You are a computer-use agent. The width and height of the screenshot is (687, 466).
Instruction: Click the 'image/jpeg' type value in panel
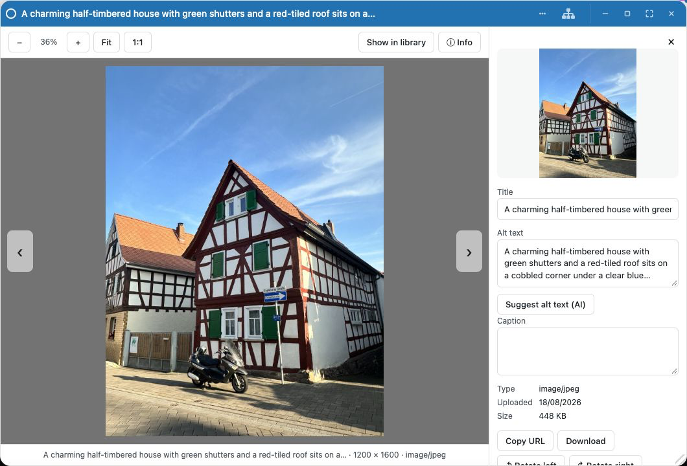pos(559,388)
